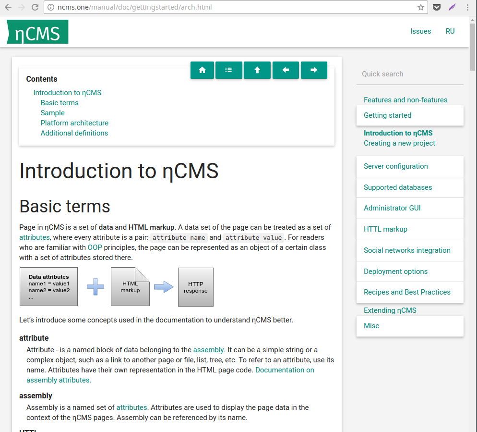
Task: Click the Data attributes diagram box
Action: pyautogui.click(x=48, y=287)
